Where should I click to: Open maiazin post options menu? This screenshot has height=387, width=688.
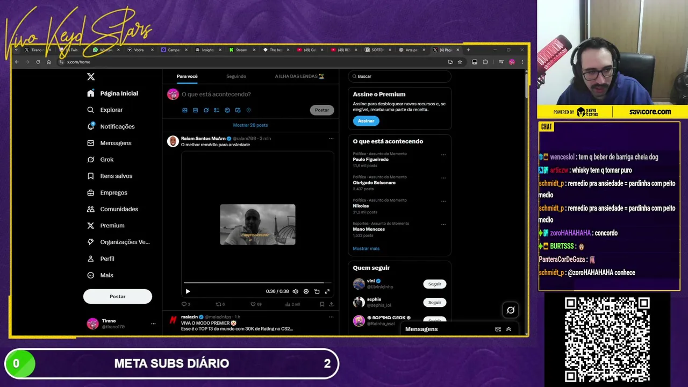331,317
